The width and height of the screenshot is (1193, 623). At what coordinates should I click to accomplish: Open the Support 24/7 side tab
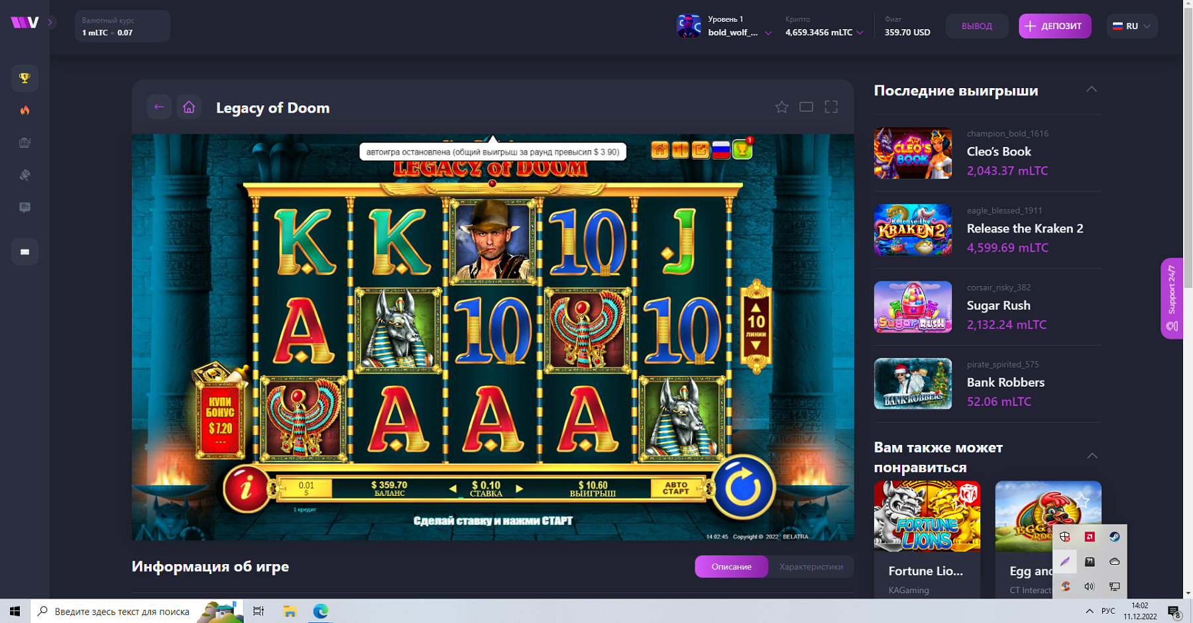tap(1172, 299)
